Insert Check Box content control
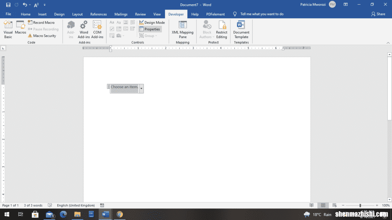Image resolution: width=392 pixels, height=220 pixels. (112, 29)
